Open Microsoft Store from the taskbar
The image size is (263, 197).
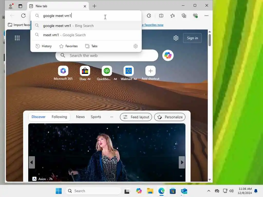[x=173, y=191]
